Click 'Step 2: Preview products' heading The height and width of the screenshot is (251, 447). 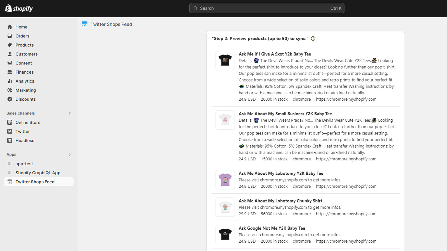point(260,38)
